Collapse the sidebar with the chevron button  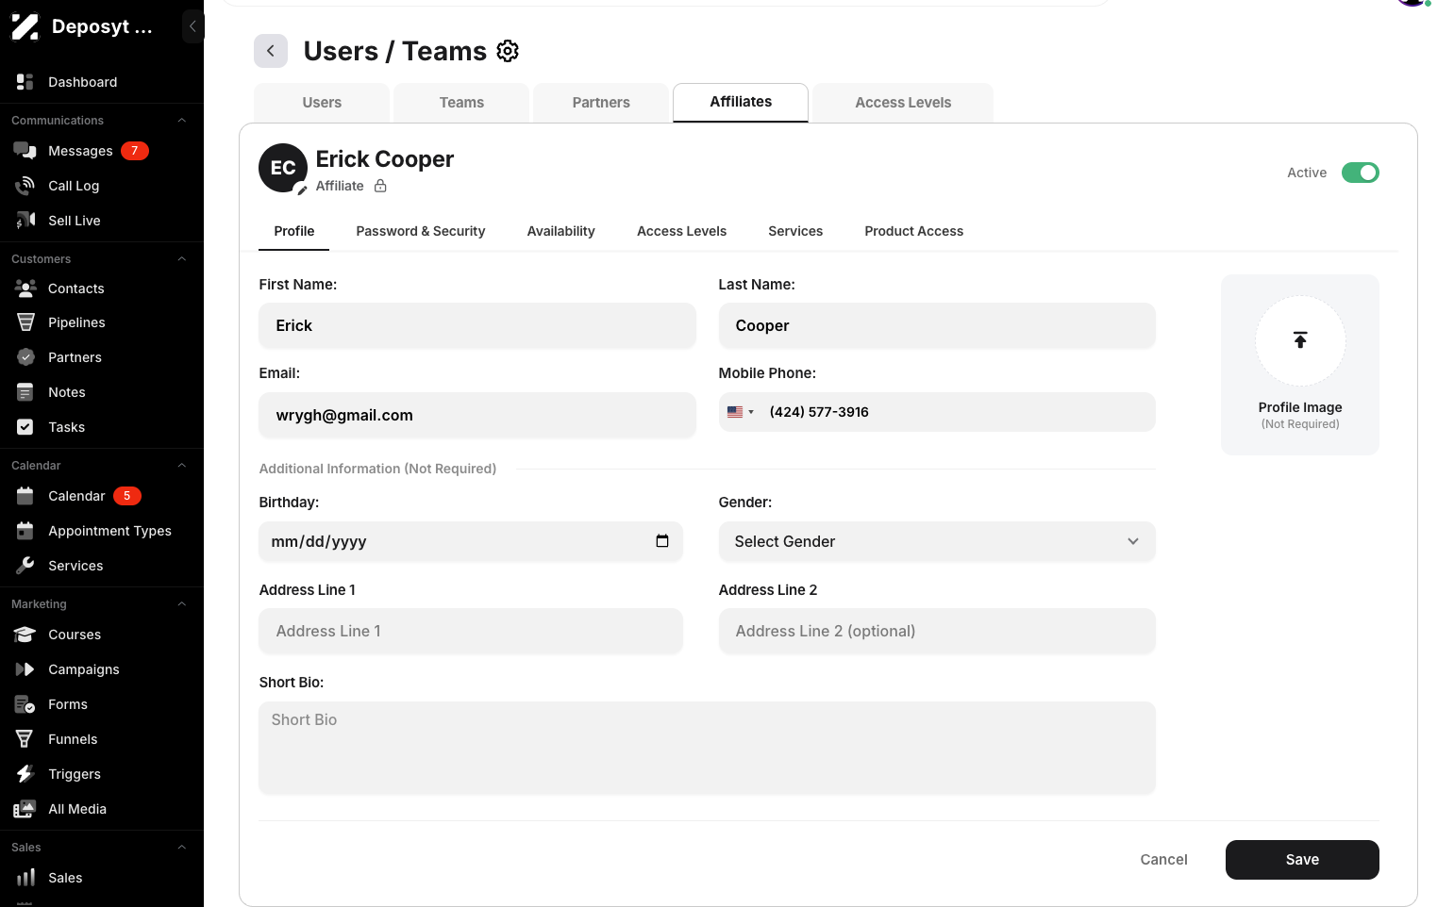pos(192,26)
